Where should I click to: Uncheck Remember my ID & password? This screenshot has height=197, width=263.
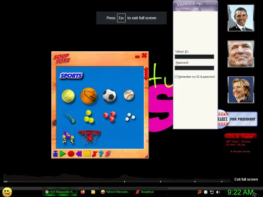coord(176,76)
